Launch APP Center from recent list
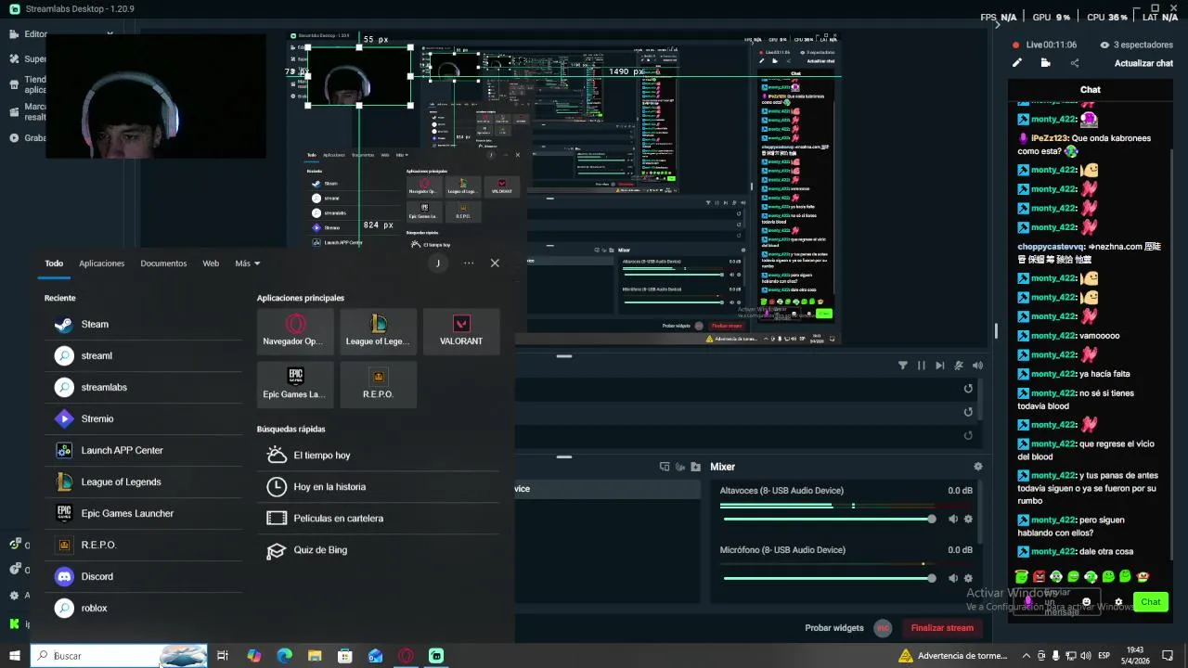1188x668 pixels. click(143, 451)
